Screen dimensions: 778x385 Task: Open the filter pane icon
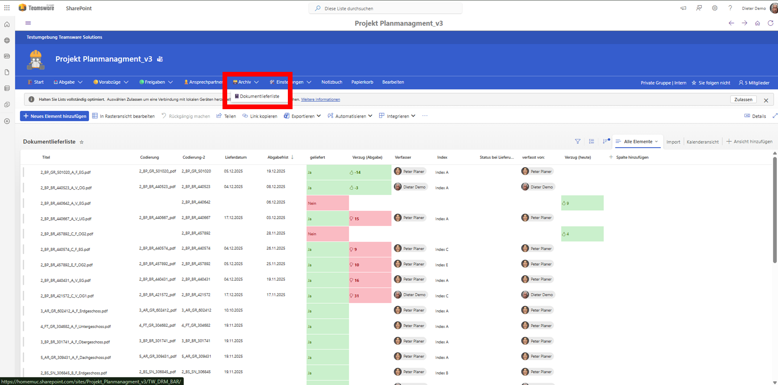tap(578, 141)
